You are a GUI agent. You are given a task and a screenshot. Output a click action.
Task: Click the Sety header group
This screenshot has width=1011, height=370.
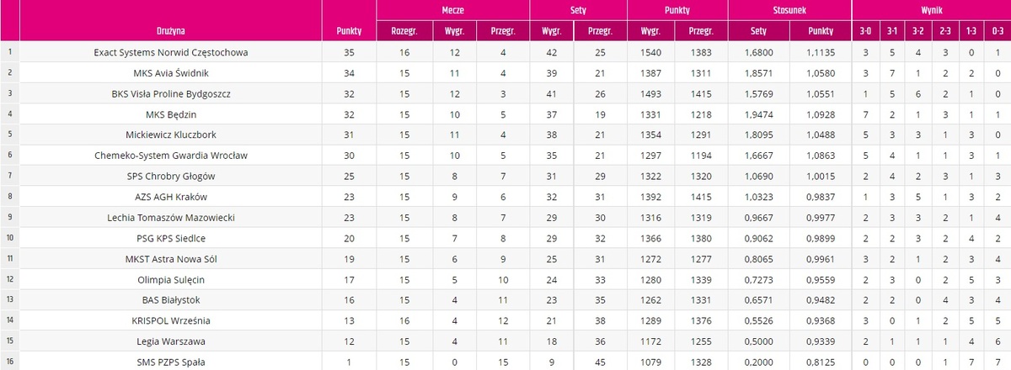(578, 10)
